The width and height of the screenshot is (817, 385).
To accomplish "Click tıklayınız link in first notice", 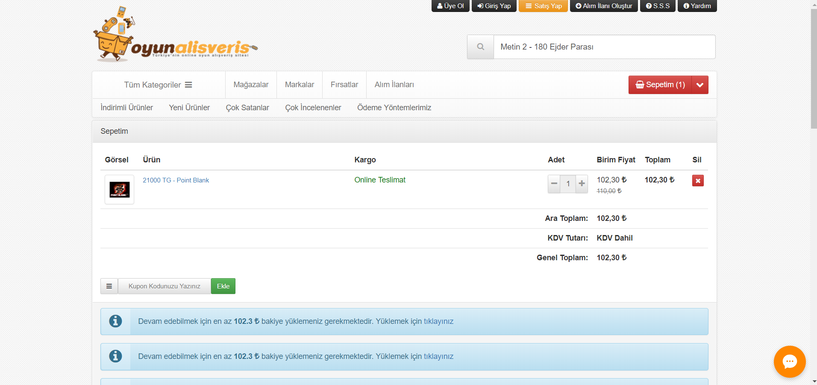I will tap(438, 321).
